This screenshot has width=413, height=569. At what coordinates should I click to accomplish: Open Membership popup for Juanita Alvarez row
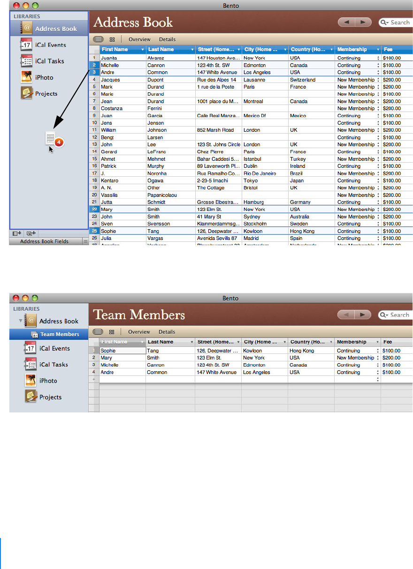(378, 58)
